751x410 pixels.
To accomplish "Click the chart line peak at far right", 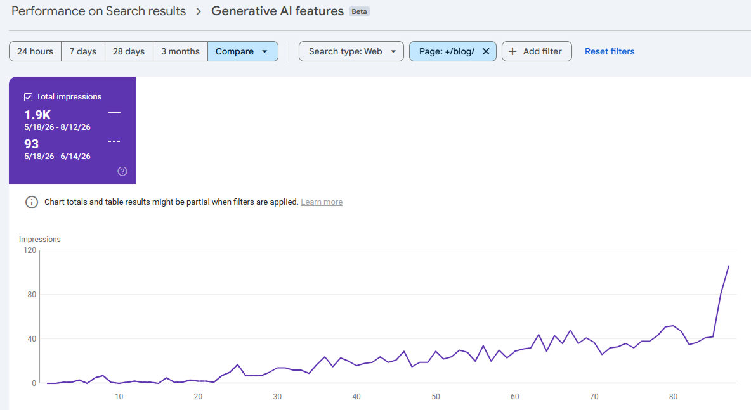I will pyautogui.click(x=729, y=266).
